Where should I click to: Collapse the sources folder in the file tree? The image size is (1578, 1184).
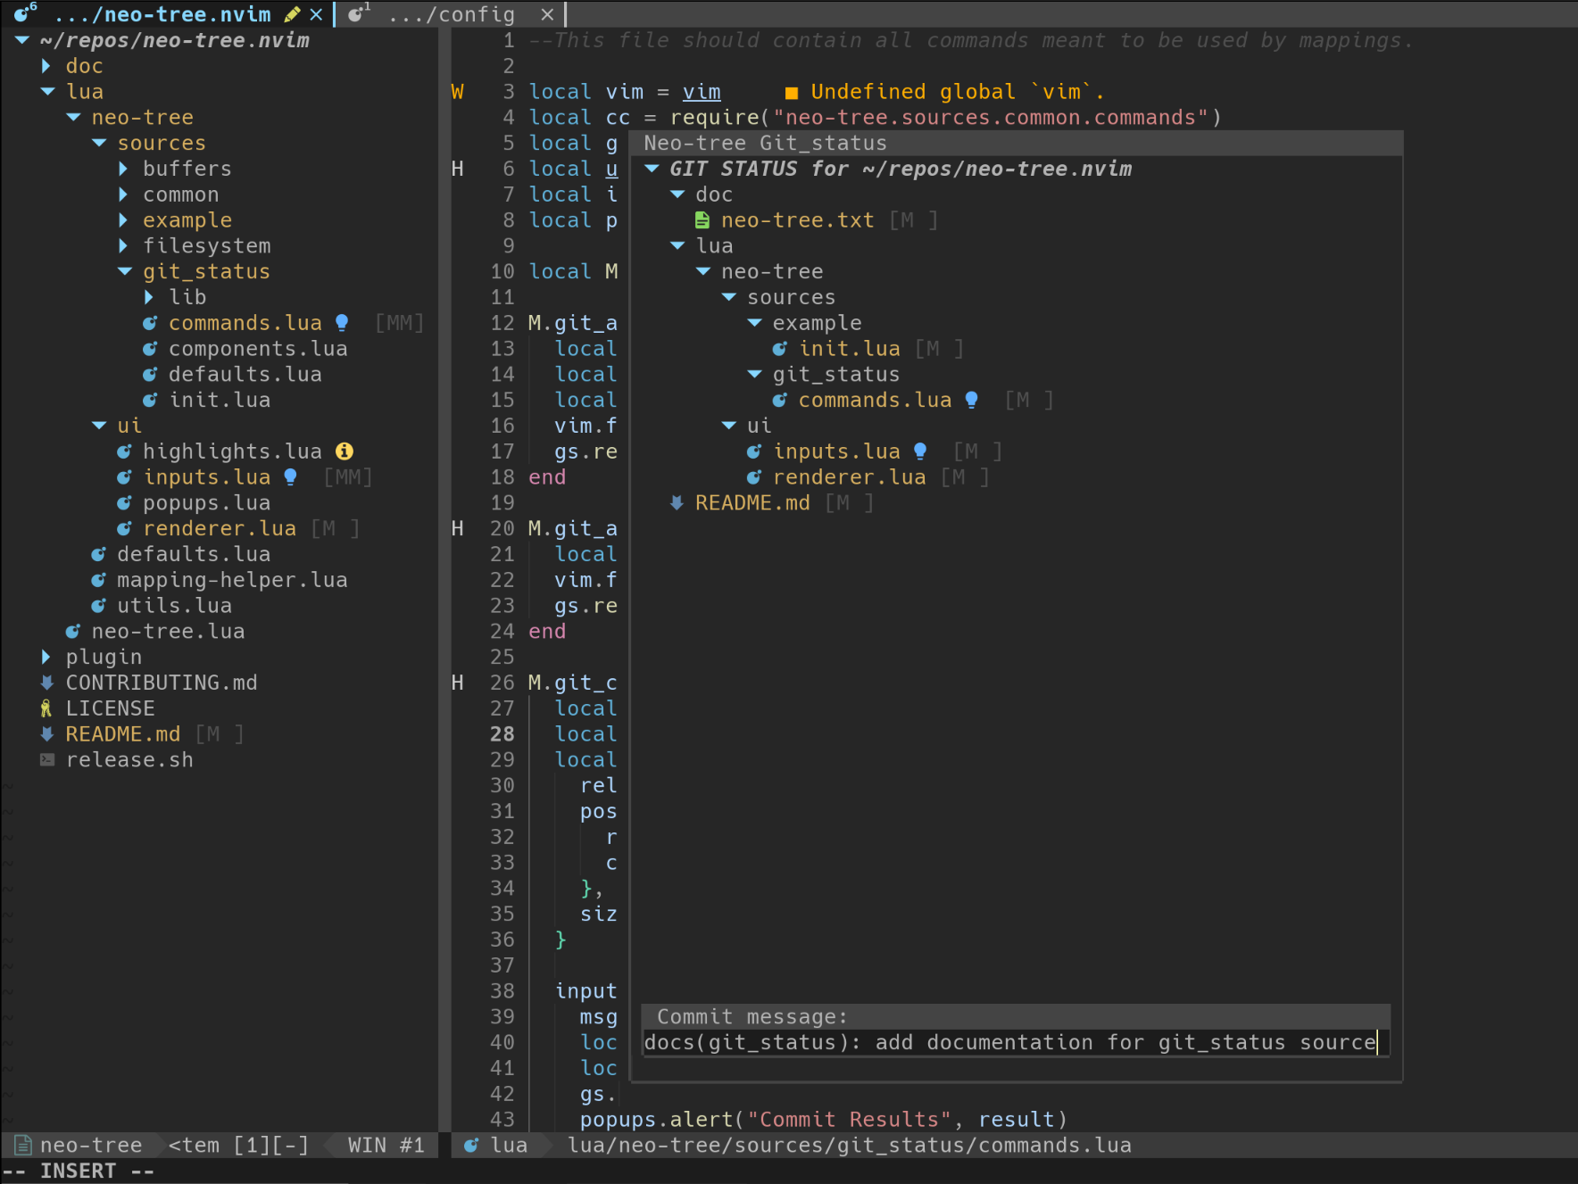click(98, 143)
